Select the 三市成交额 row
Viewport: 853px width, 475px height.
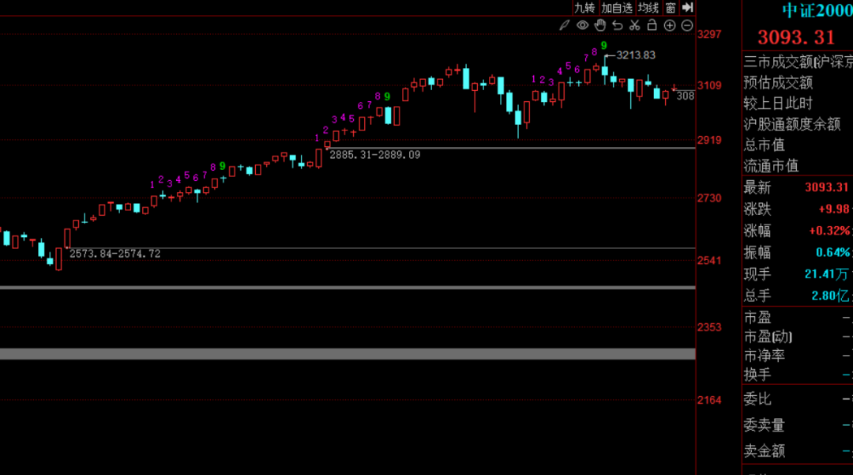(x=798, y=62)
